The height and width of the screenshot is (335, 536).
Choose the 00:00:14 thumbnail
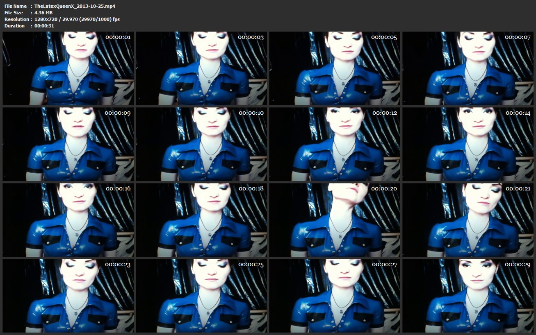click(x=468, y=144)
